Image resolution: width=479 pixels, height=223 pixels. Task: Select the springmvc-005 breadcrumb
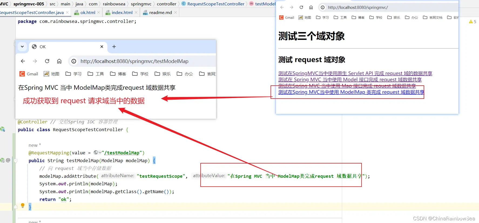tap(29, 4)
